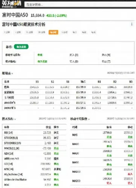Click the CCI(14) indicator row
Screen dimensions: 136x188
coord(34,164)
